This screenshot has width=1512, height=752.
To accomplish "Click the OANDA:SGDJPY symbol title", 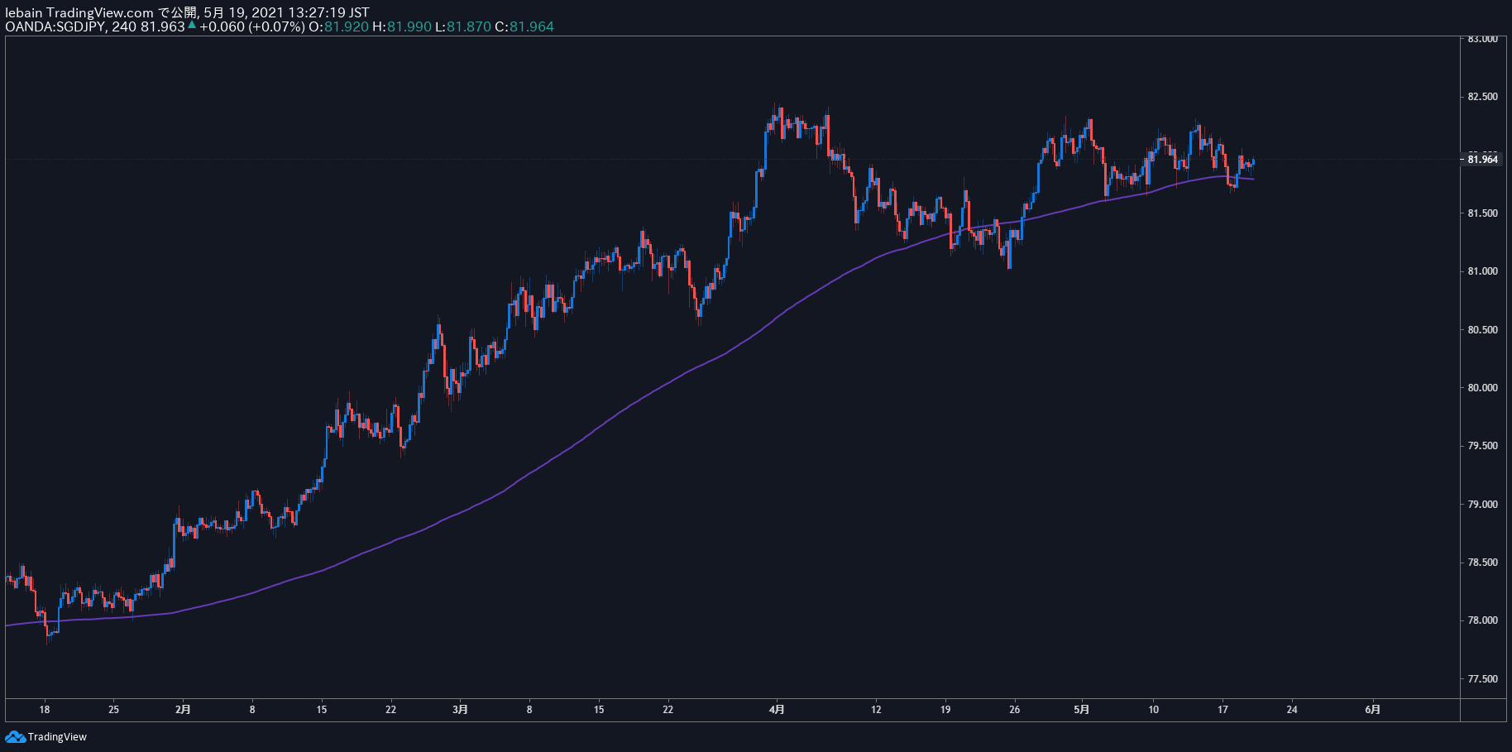I will tap(55, 26).
